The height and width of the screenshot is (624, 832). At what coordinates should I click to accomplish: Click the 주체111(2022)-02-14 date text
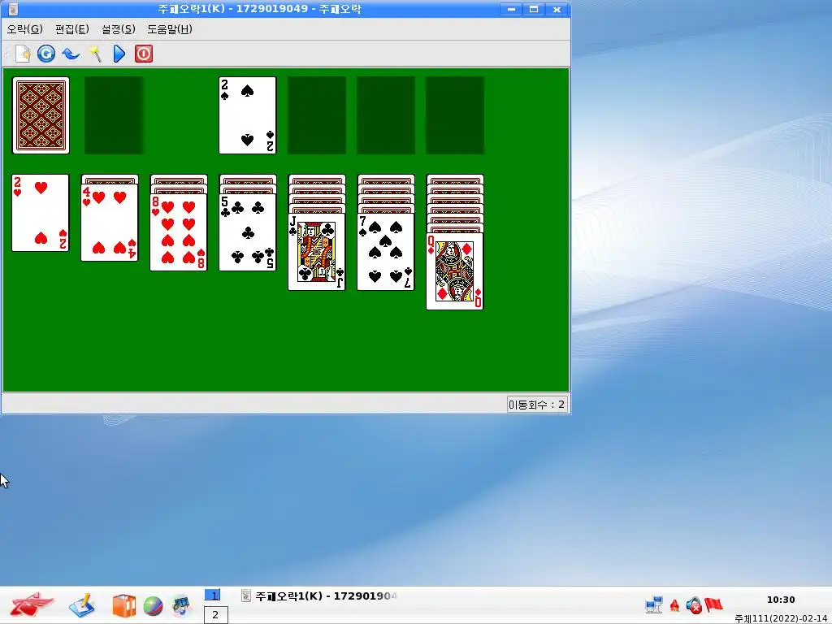point(782,618)
